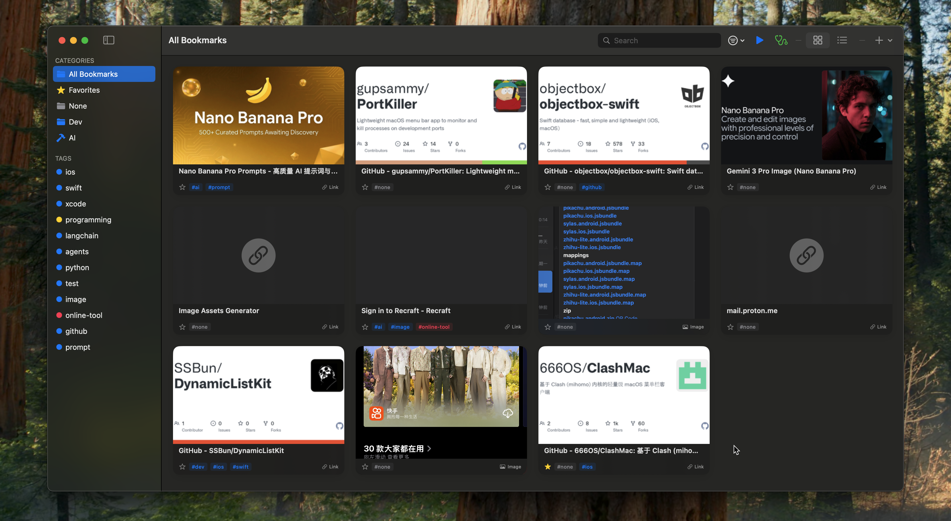Open the filter icon in the toolbar
Screen dimensions: 951x521
733,40
